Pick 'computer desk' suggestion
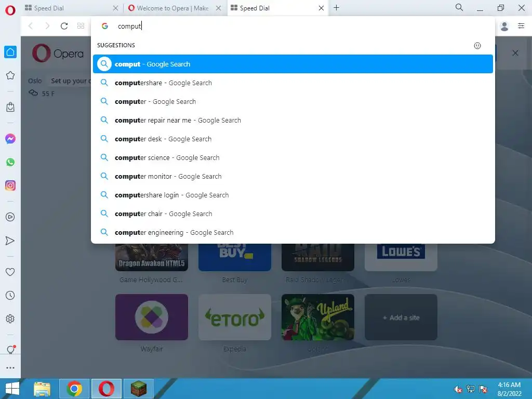This screenshot has height=399, width=532. coord(293,139)
